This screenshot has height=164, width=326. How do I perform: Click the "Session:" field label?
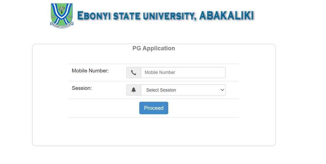tap(82, 88)
